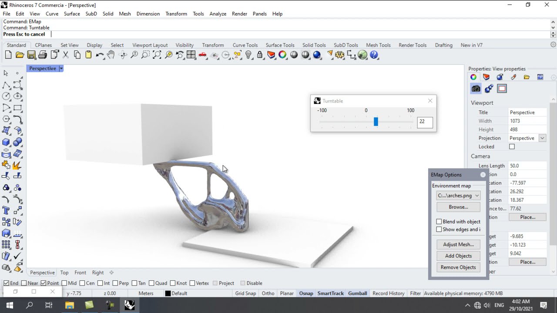Open the Analyze menu
Viewport: 557px width, 313px height.
[218, 14]
